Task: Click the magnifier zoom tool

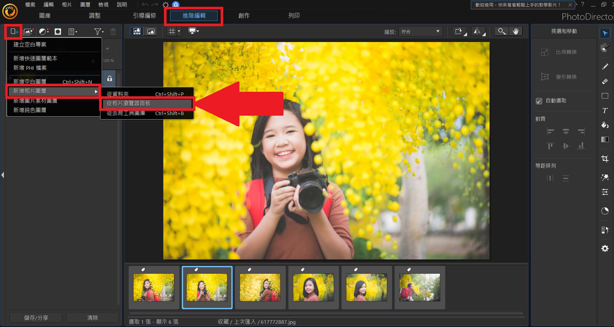Action: pyautogui.click(x=502, y=31)
